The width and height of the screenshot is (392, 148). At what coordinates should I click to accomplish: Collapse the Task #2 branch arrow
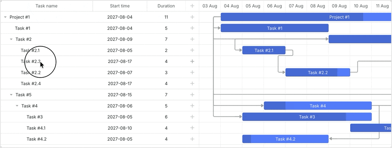point(11,39)
